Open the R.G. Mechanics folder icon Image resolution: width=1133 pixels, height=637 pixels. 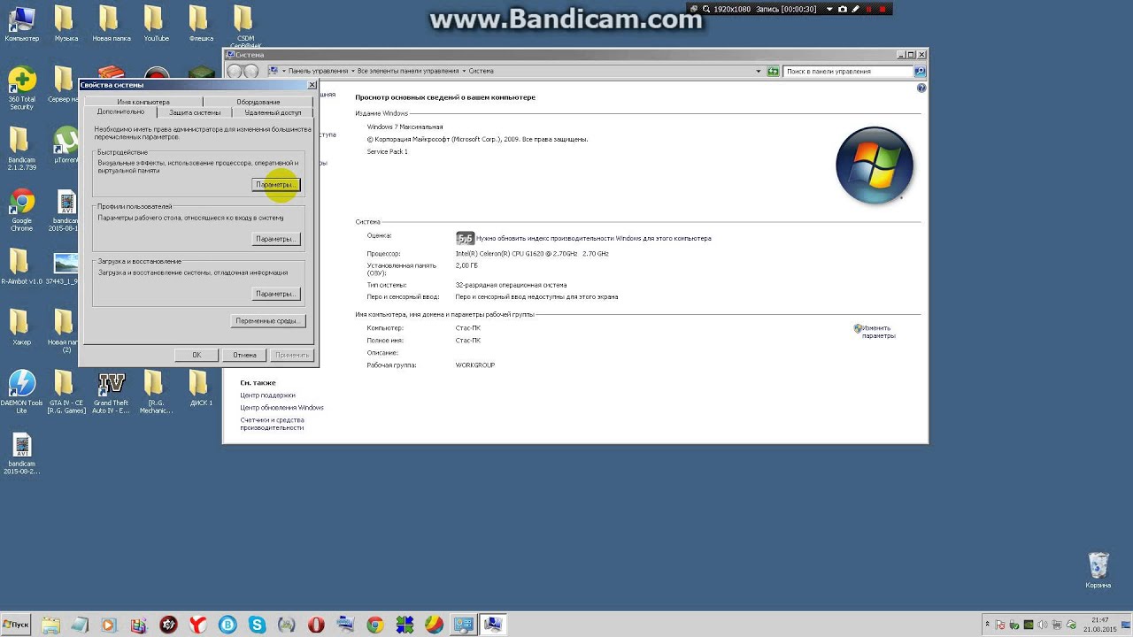[156, 392]
